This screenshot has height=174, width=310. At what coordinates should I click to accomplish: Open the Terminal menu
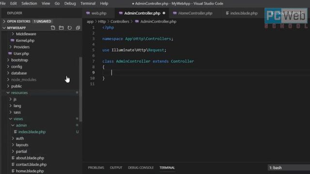(x=88, y=3)
